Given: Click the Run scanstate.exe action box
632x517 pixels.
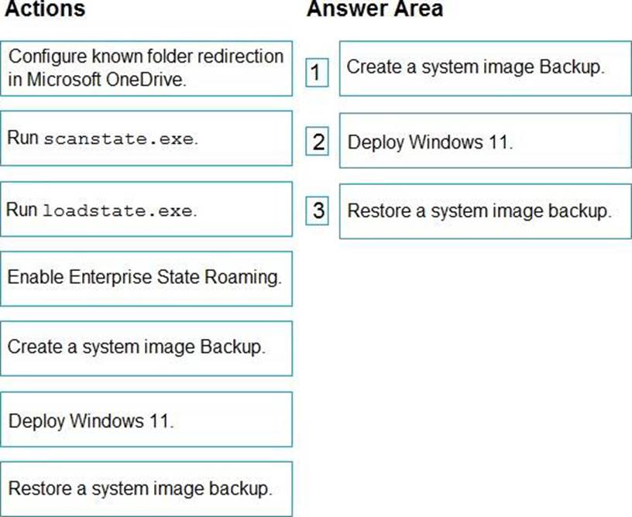Looking at the screenshot, I should point(146,138).
